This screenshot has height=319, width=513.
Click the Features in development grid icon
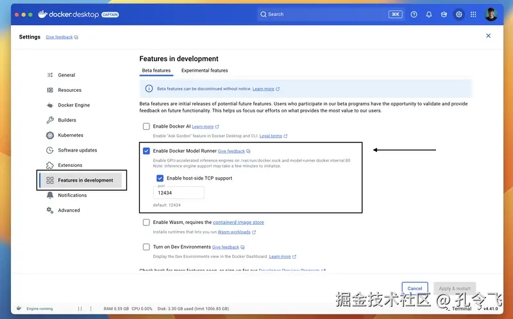[50, 180]
